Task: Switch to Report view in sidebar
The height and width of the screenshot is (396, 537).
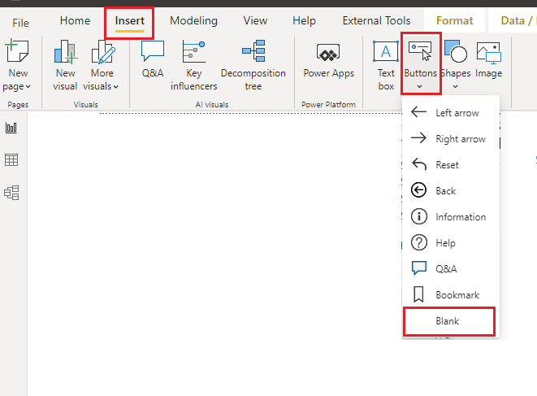Action: coord(11,128)
